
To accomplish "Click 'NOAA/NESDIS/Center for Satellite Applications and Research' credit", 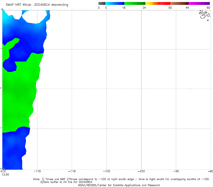I will [119, 185].
